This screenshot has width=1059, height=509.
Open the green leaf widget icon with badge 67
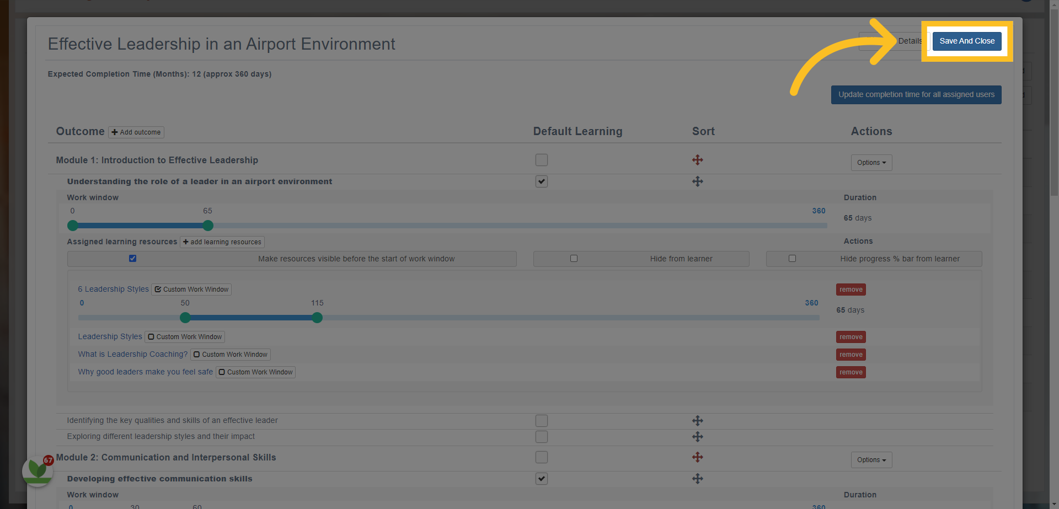(x=38, y=470)
